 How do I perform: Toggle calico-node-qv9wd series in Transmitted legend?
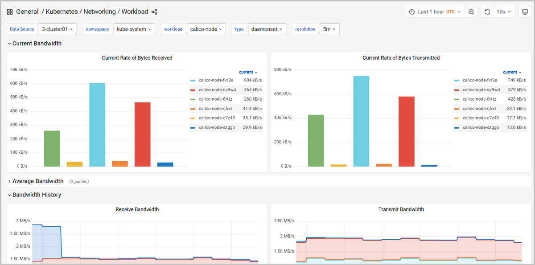click(x=481, y=90)
